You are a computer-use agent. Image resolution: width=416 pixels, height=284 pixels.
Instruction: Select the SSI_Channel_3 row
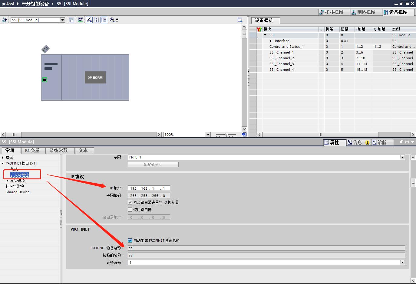pyautogui.click(x=332, y=64)
